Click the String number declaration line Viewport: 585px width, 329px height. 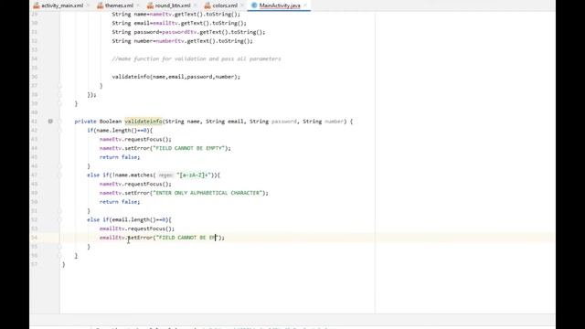coord(182,40)
